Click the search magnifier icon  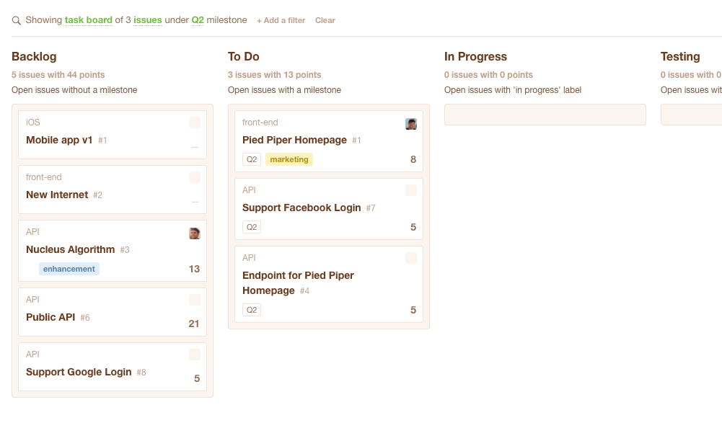(16, 21)
